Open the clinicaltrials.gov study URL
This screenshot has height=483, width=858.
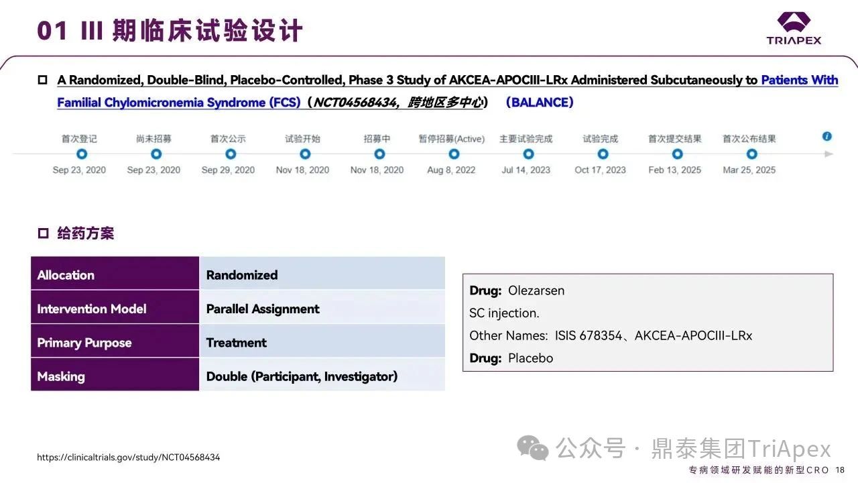(129, 458)
